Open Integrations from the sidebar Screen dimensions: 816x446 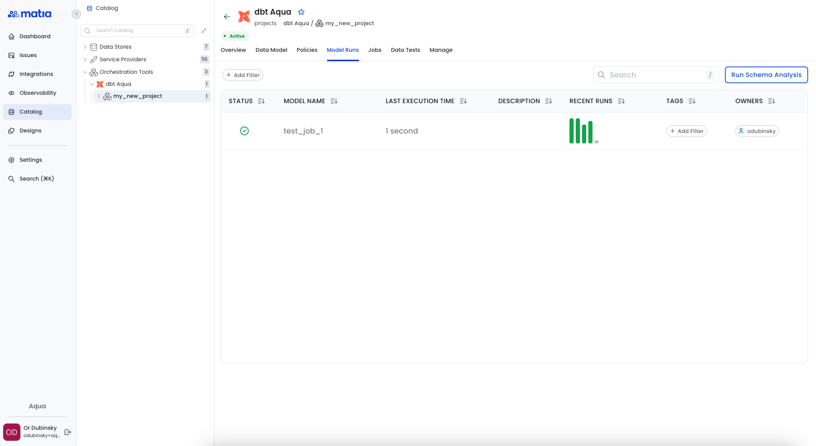click(37, 74)
